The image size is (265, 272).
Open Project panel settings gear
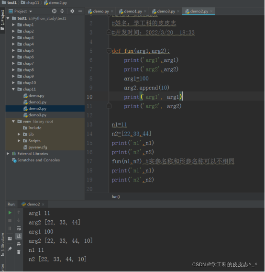[72, 11]
